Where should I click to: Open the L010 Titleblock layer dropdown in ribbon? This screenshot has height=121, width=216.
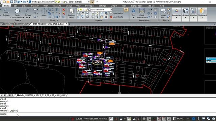(x=111, y=10)
